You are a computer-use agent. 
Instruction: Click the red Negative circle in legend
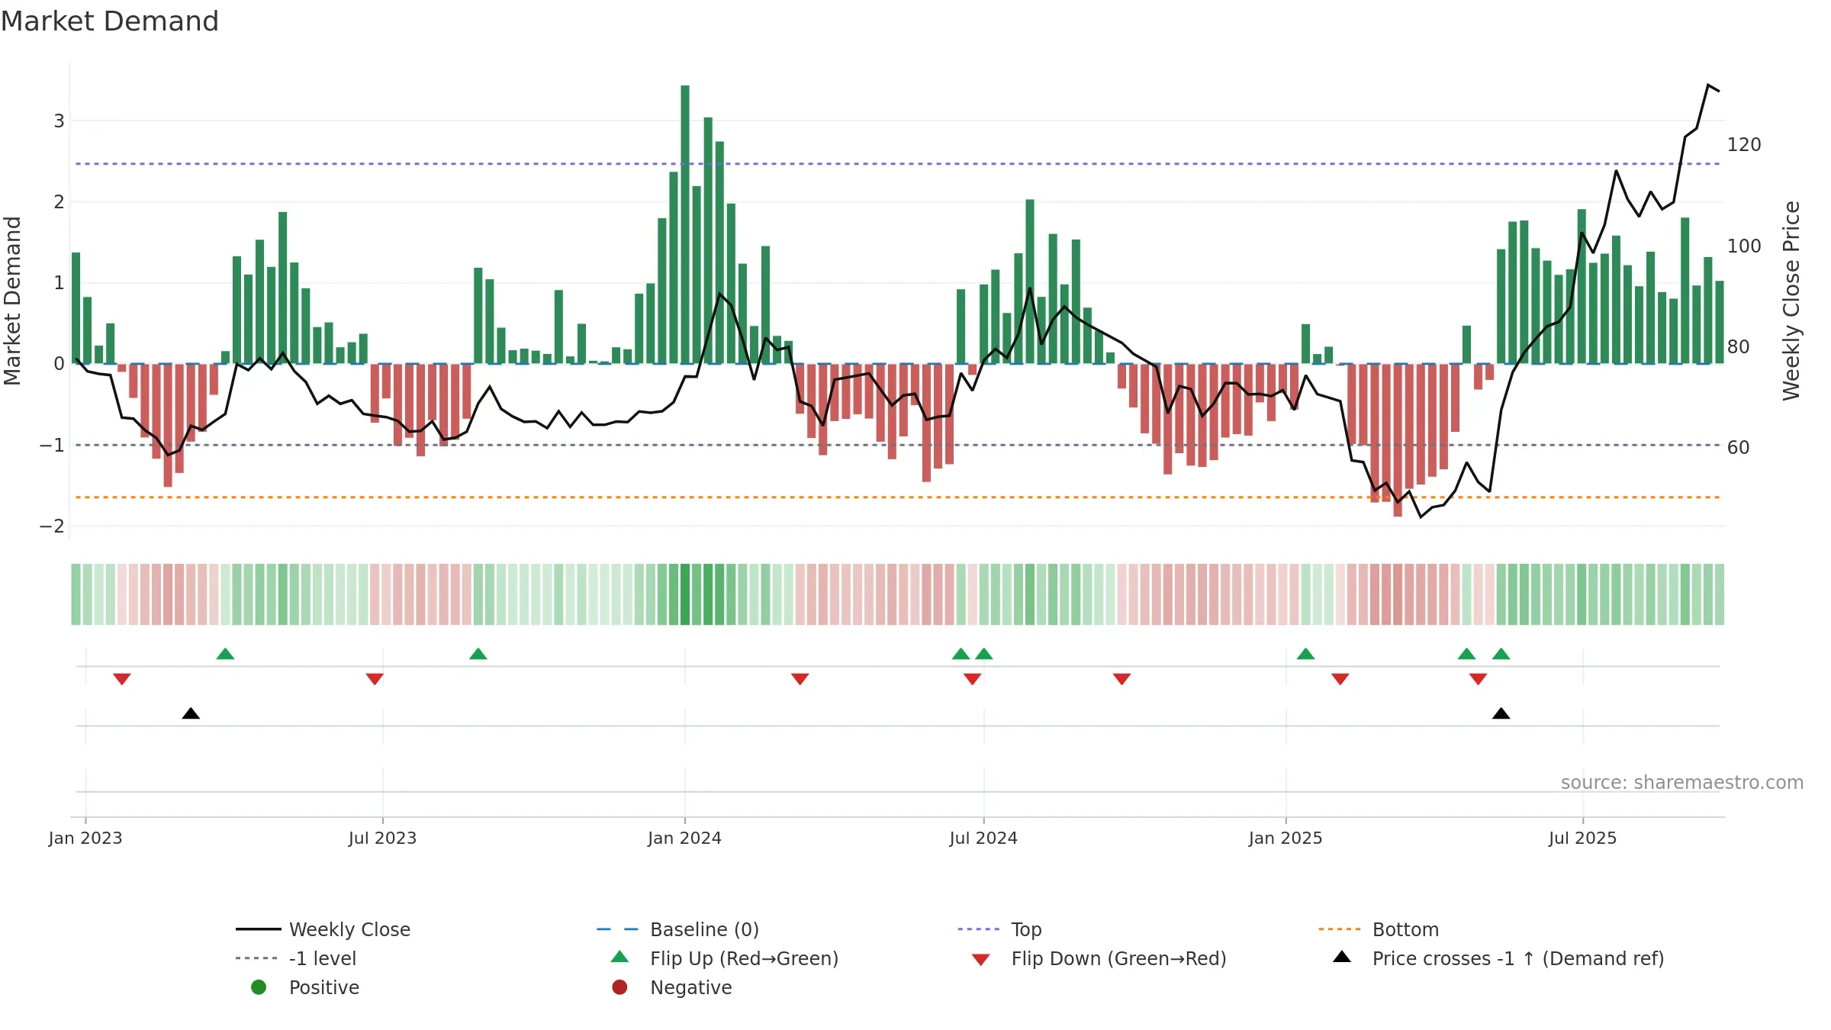coord(619,987)
